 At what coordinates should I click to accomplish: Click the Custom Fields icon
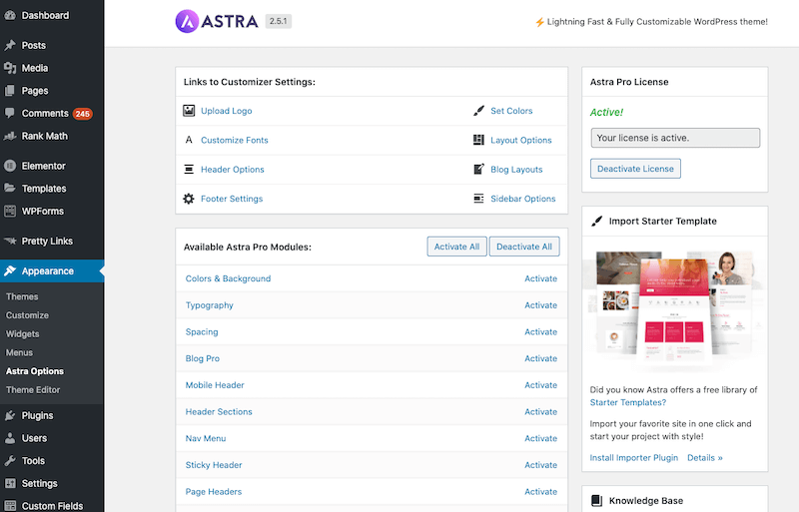point(10,506)
